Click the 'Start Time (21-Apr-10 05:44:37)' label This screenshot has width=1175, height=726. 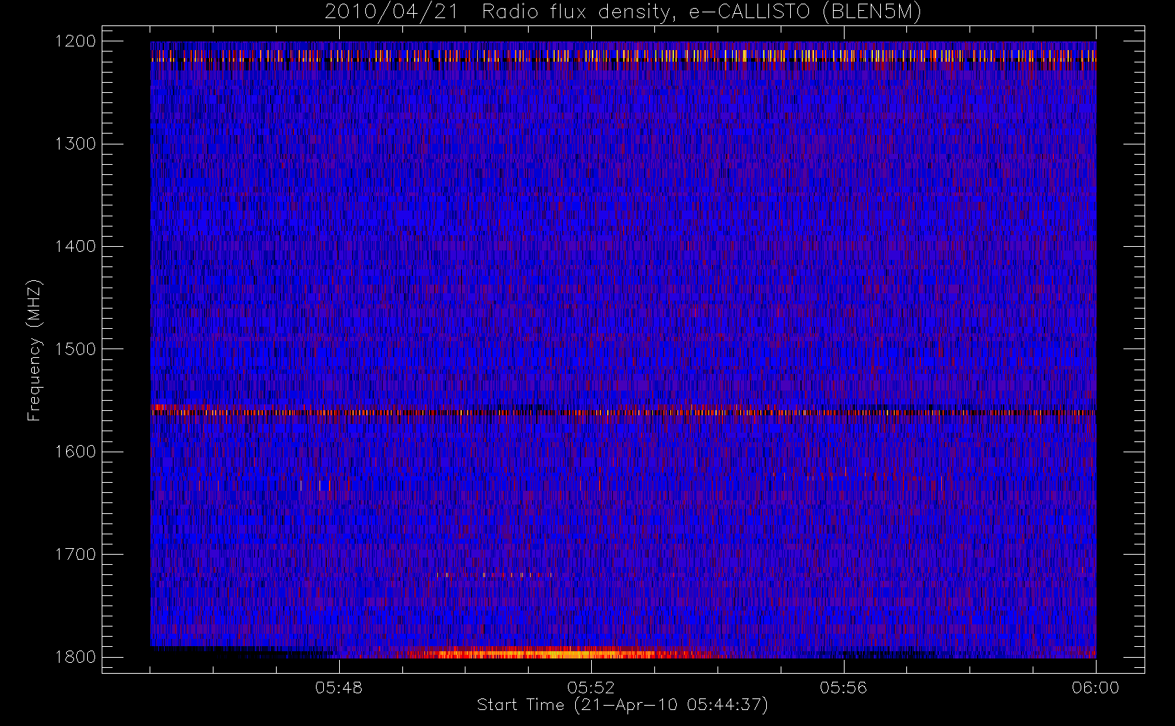coord(622,705)
